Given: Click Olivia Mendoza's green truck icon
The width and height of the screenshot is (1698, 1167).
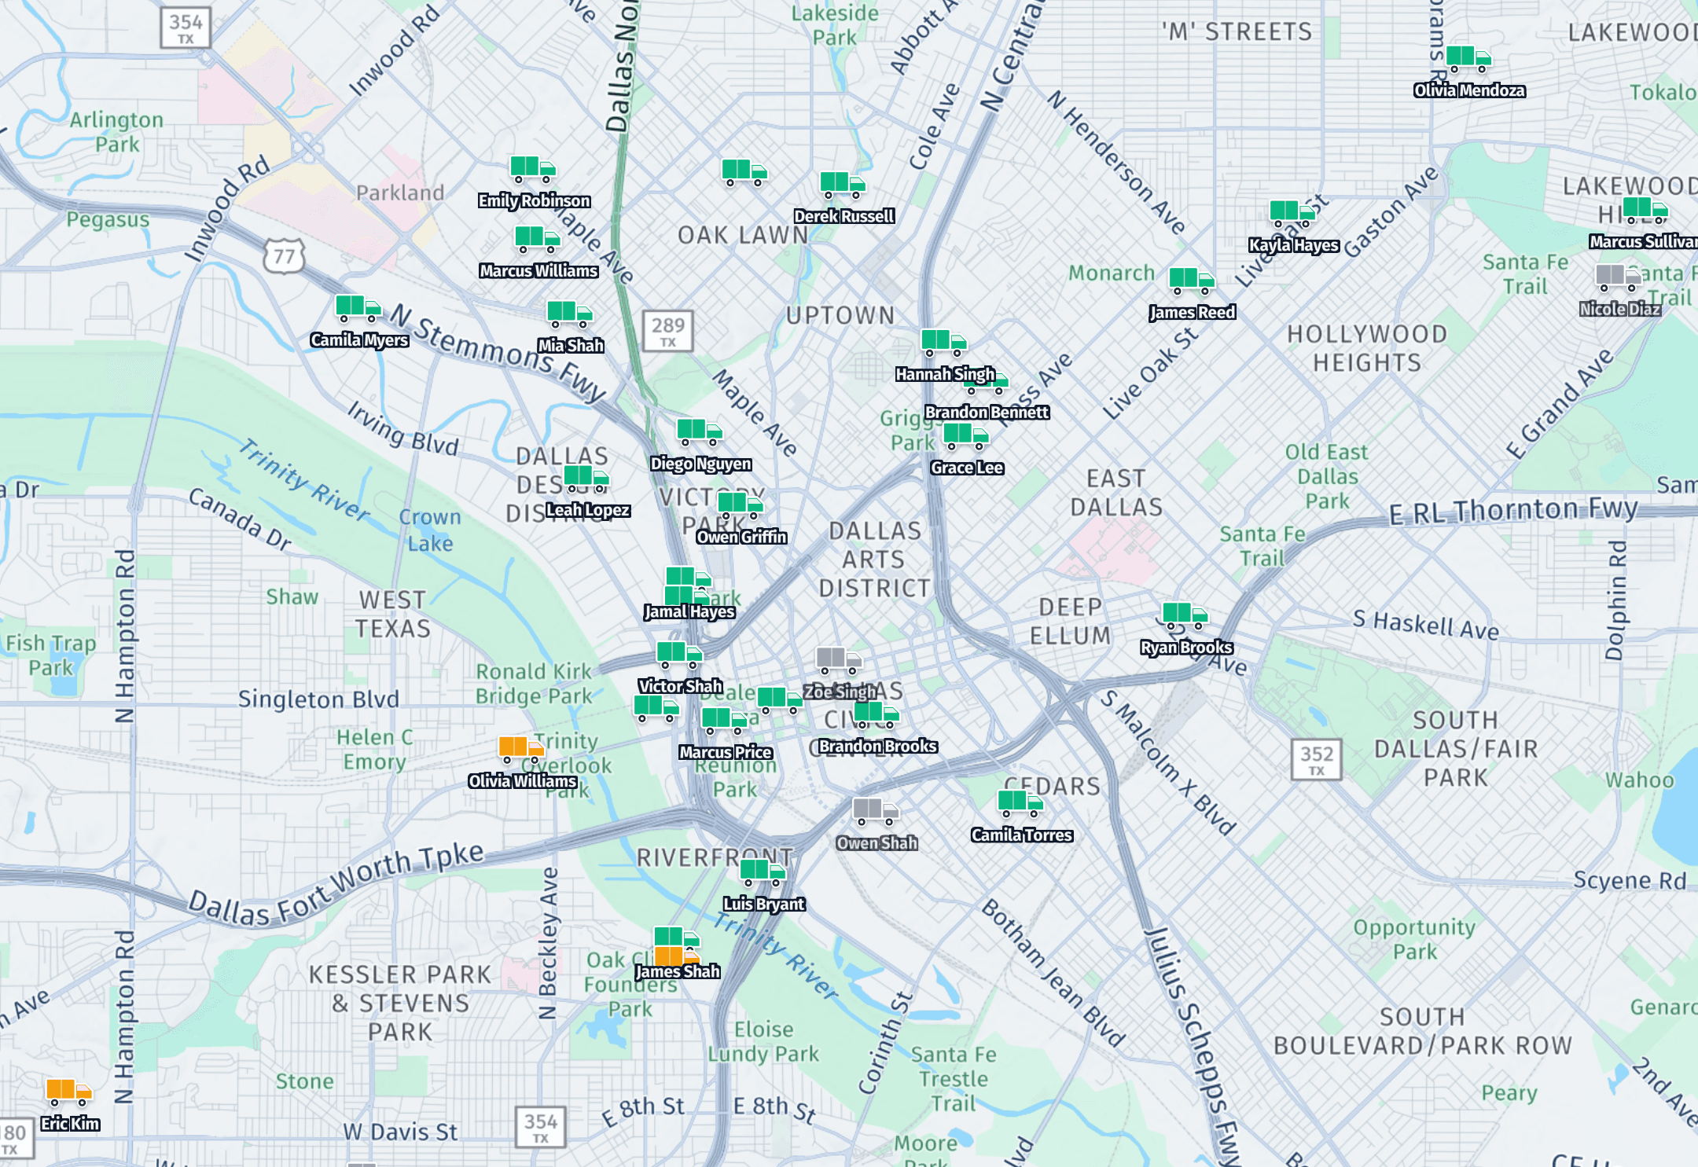Looking at the screenshot, I should (x=1468, y=59).
